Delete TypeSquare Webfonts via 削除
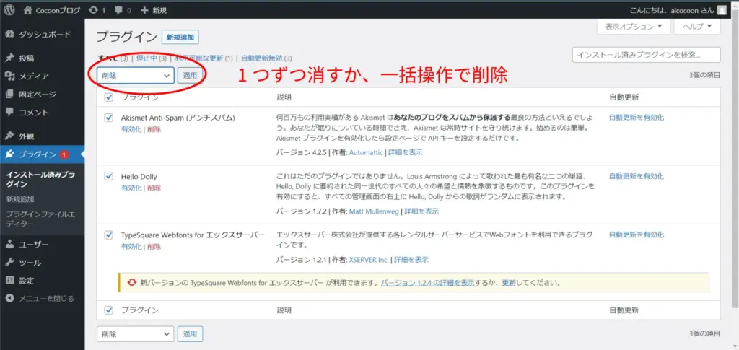 click(154, 246)
